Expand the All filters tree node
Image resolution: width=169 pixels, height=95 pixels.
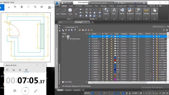tap(63, 37)
